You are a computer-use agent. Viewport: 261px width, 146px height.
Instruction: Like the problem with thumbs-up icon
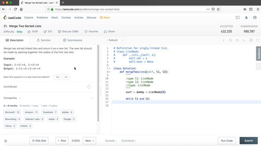click(29, 32)
